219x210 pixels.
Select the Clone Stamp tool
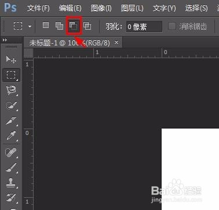(x=11, y=183)
